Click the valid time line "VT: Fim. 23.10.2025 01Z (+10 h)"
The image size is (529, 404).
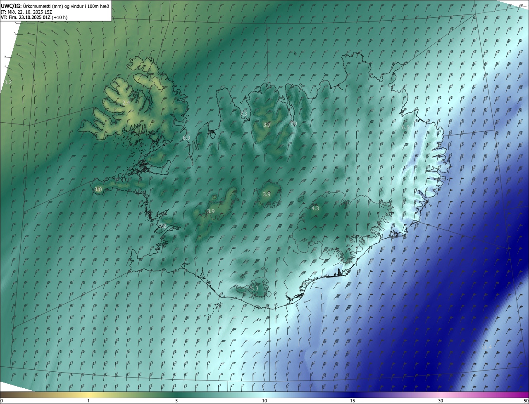point(34,17)
